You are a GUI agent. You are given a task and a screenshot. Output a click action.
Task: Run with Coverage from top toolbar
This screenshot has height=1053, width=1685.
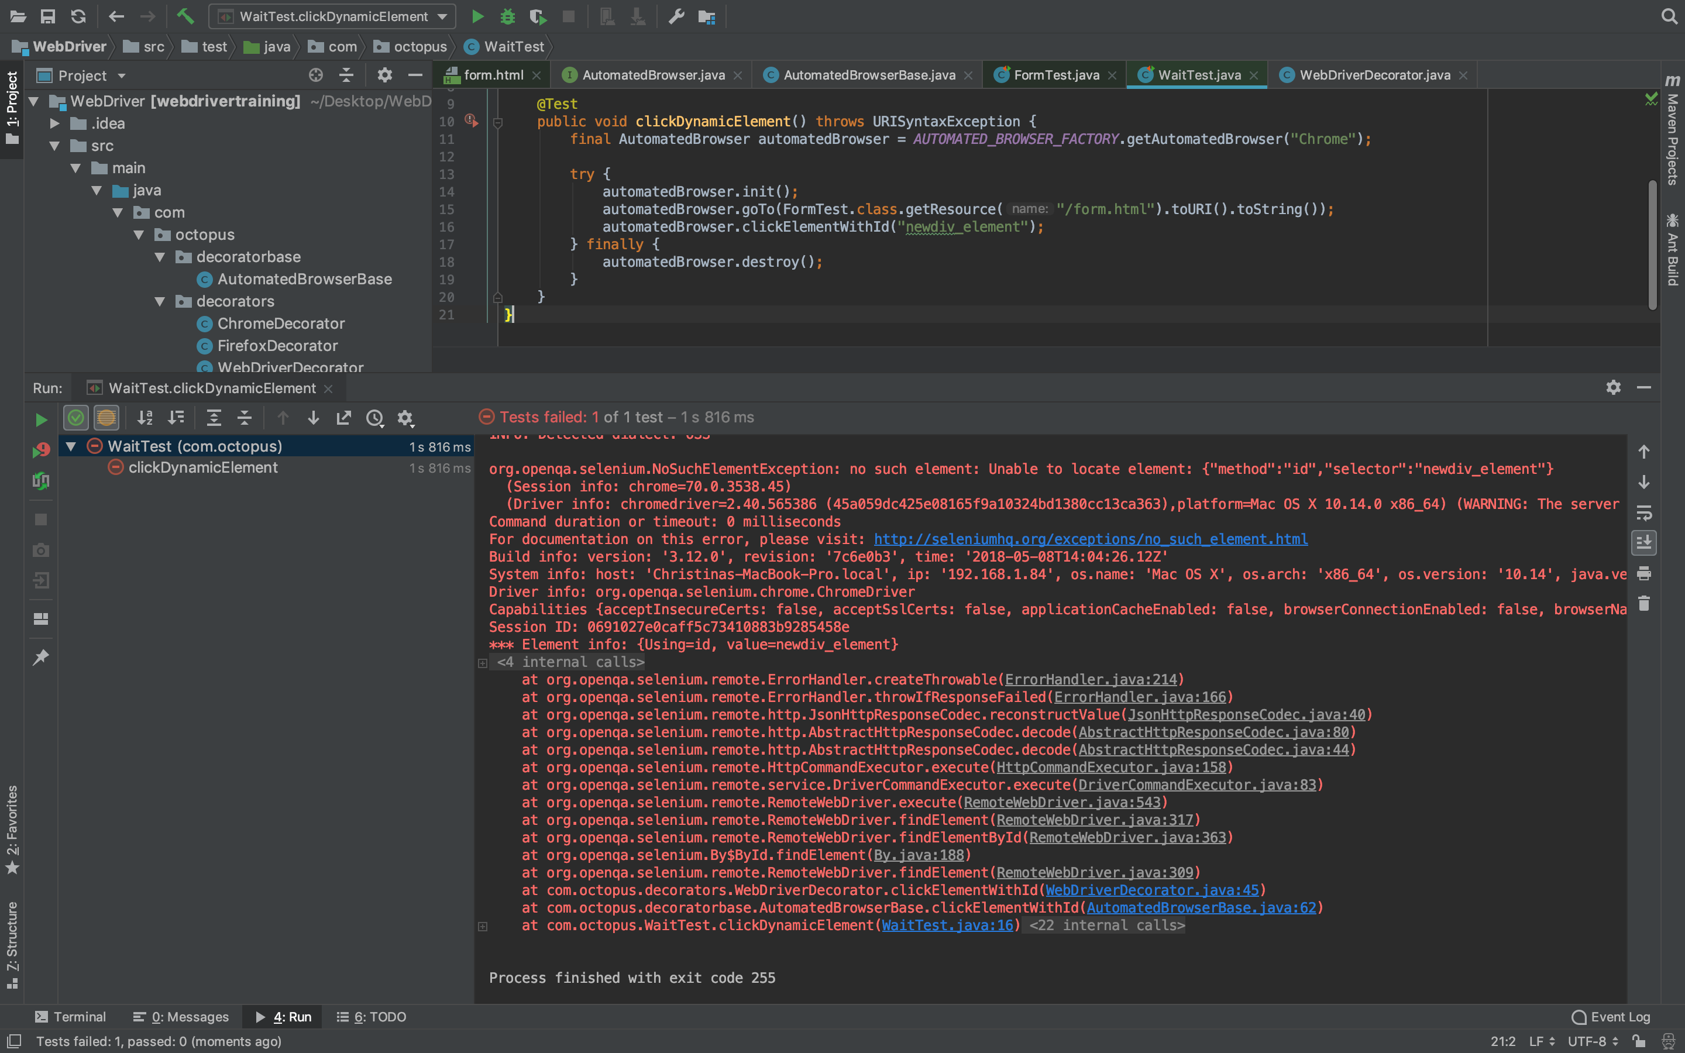click(x=538, y=16)
